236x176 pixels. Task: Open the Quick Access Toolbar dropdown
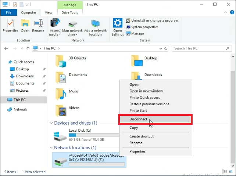[27, 5]
